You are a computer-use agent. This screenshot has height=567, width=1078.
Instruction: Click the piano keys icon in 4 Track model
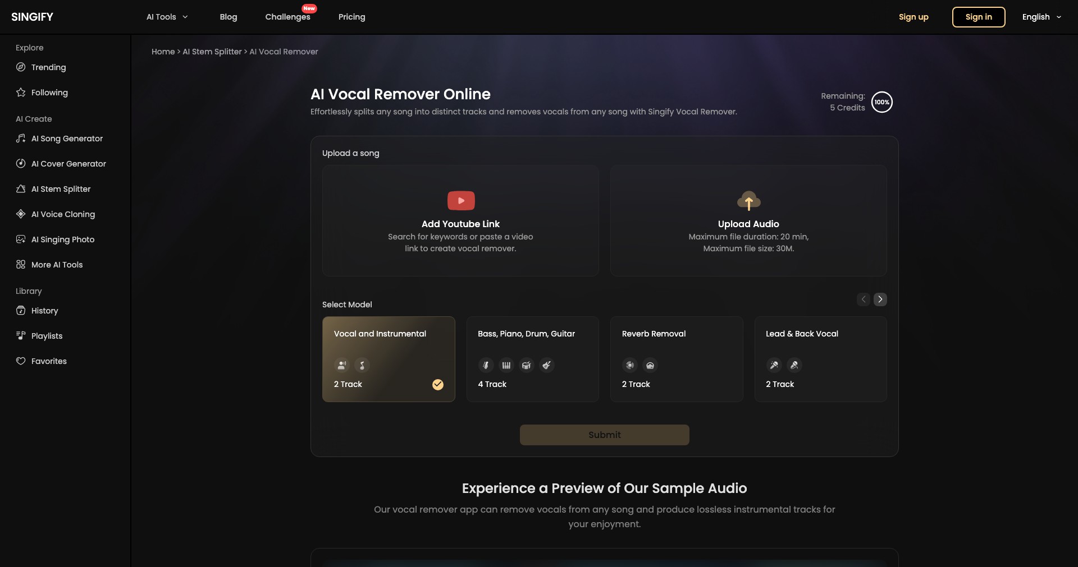(506, 366)
